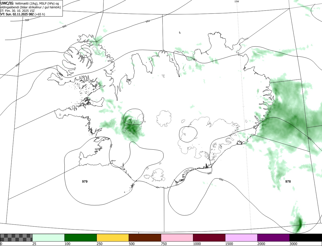Image resolution: width=322 pixels, height=246 pixels.
Task: Pick the pink 750–1000 legend swatch
Action: [177, 238]
